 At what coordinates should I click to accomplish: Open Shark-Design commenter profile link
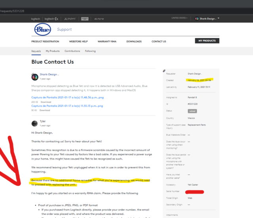pyautogui.click(x=49, y=74)
